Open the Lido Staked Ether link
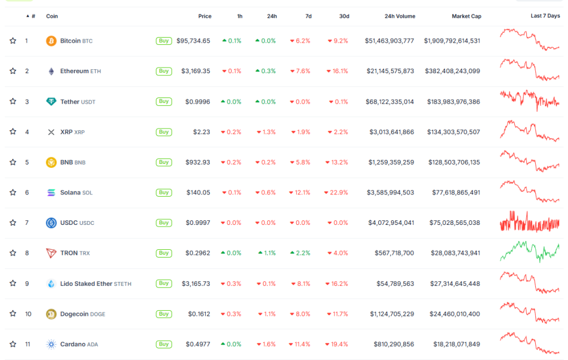 coord(95,283)
